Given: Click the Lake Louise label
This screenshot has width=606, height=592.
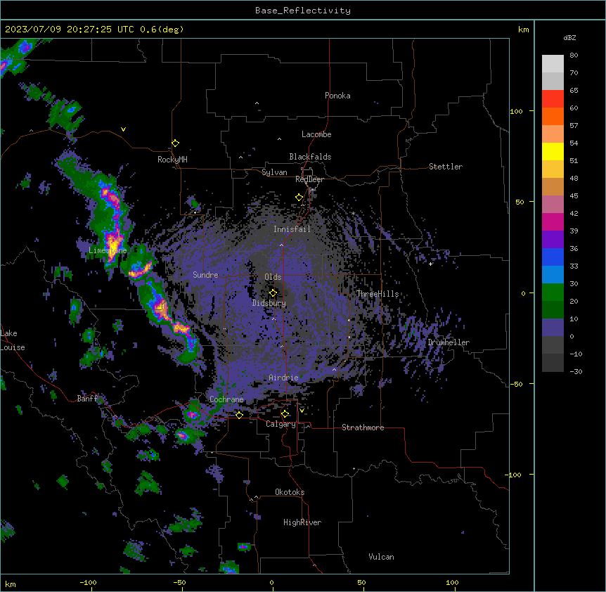Looking at the screenshot, I should [13, 340].
